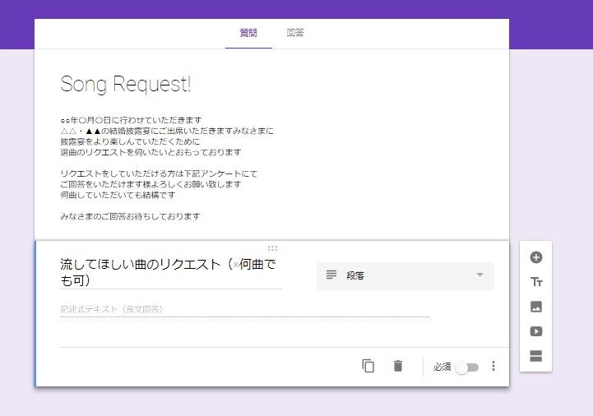The height and width of the screenshot is (416, 593).
Task: Switch to the 回答 tab
Action: click(295, 33)
